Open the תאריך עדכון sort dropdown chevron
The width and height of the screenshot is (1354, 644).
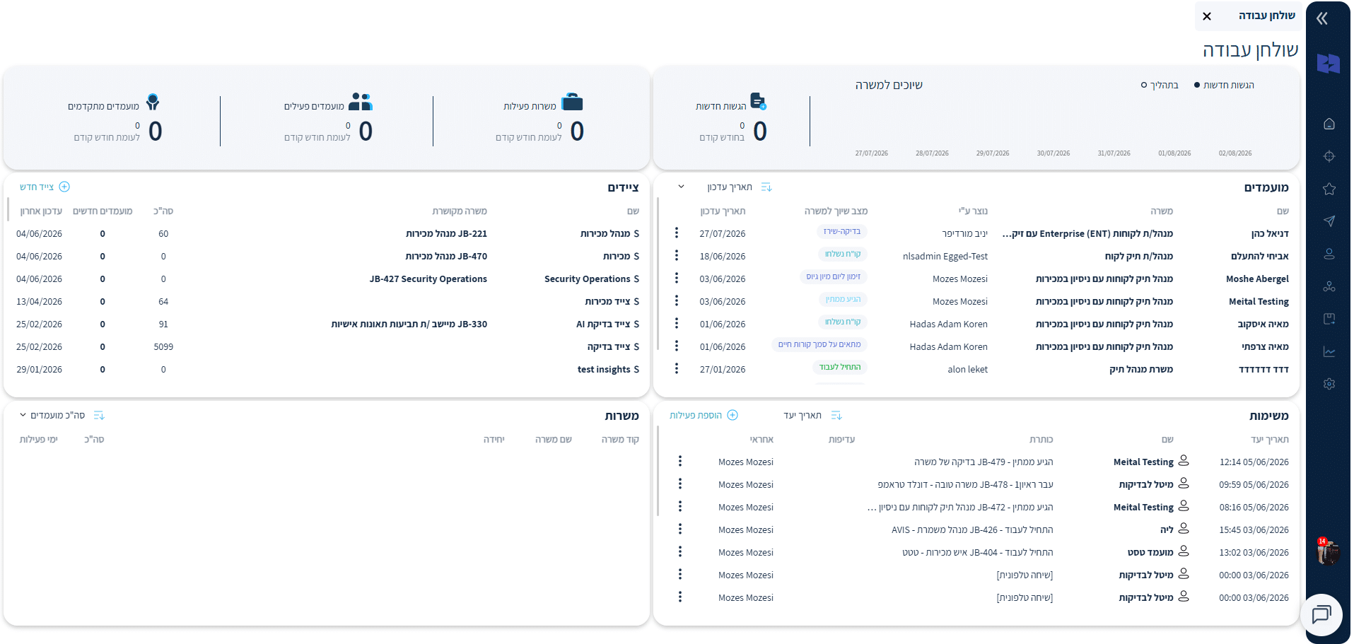coord(681,187)
